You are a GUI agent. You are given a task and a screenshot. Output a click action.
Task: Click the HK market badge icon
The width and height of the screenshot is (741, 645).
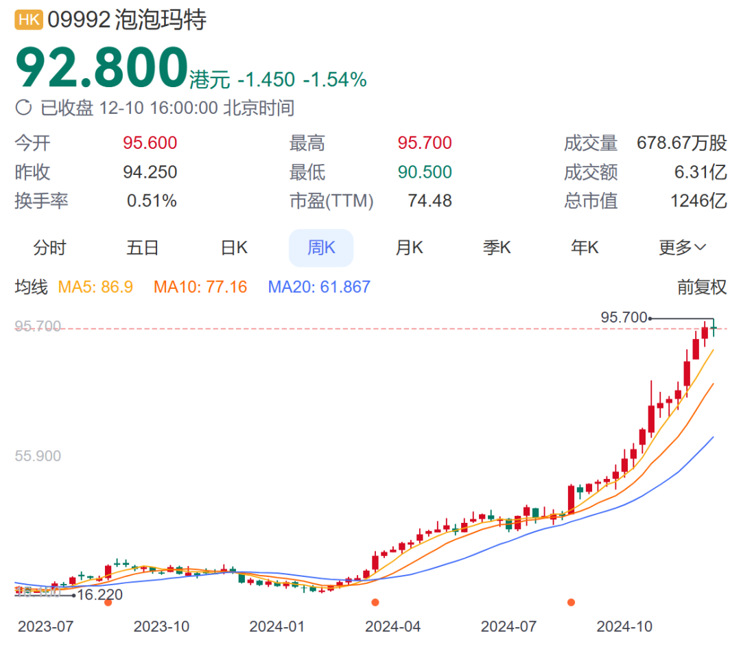tap(29, 20)
